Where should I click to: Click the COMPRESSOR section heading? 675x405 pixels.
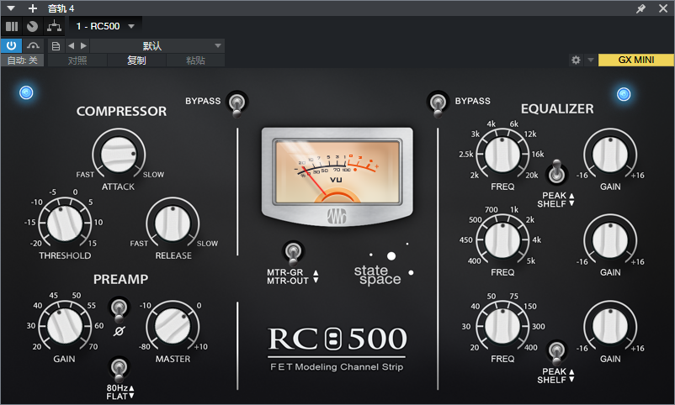[121, 112]
